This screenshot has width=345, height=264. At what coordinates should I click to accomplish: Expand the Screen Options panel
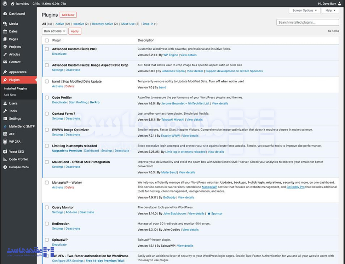point(304,11)
